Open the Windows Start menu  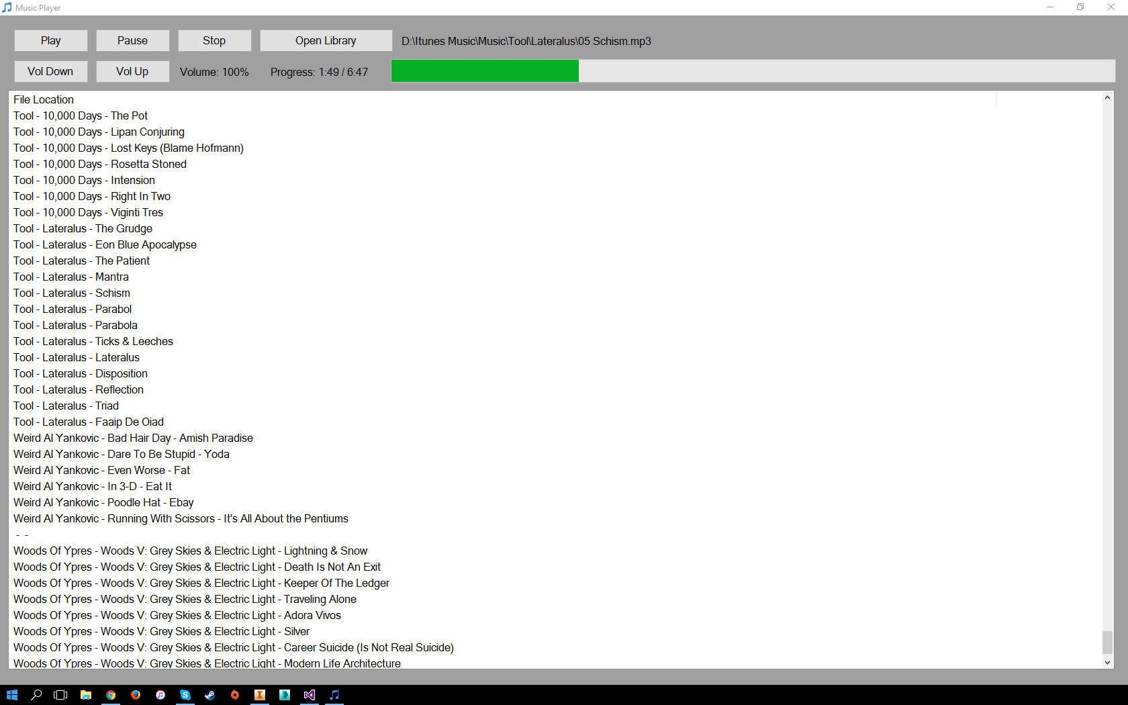[12, 695]
